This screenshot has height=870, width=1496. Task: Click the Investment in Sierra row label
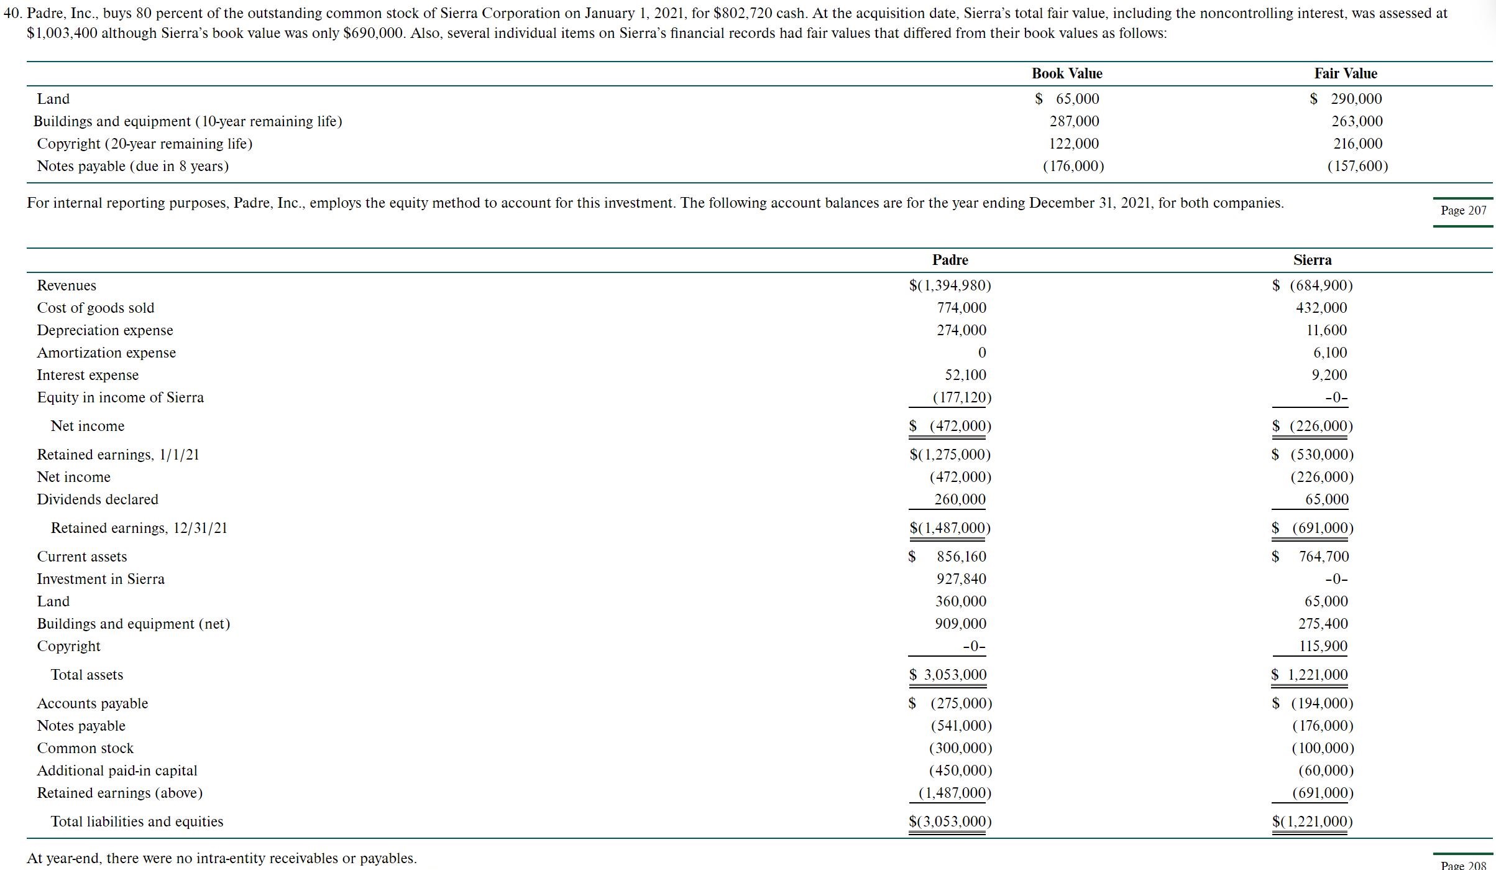101,579
